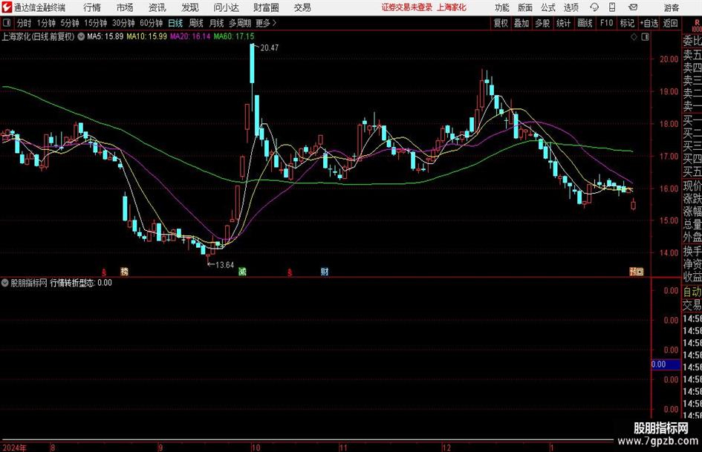Open the 发现 menu

point(190,7)
